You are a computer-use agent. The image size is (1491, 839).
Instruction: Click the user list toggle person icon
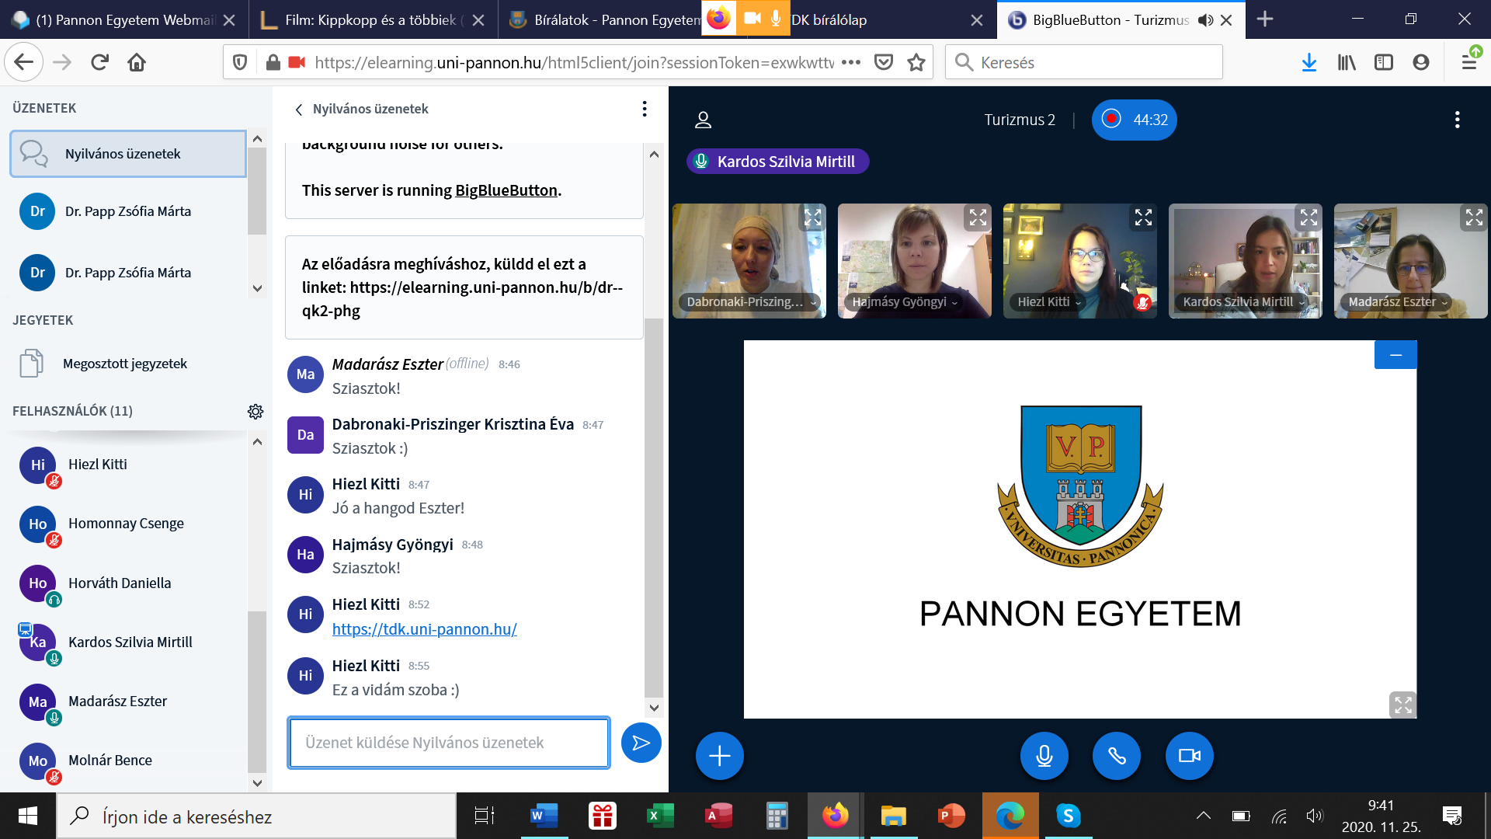tap(703, 120)
